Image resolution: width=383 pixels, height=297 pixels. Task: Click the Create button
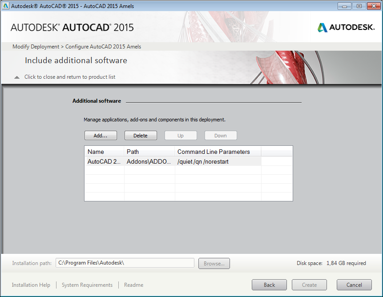(x=310, y=285)
